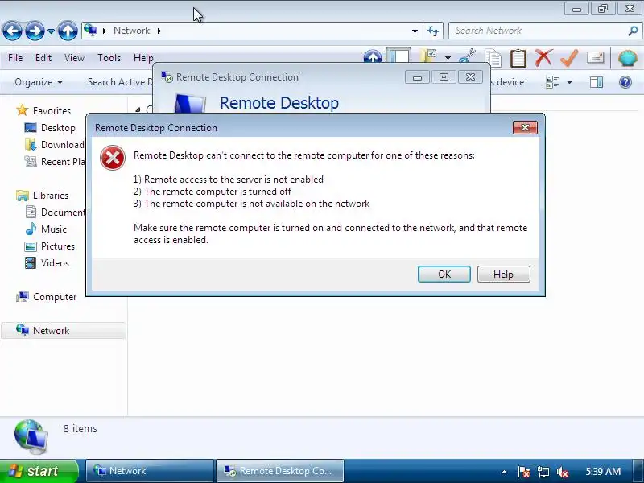
Task: Click Search Active Directory command
Action: click(x=119, y=82)
